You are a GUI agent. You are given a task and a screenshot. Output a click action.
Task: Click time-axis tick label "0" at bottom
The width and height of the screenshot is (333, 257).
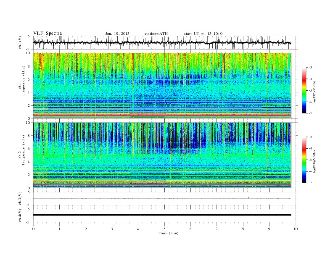pyautogui.click(x=33, y=229)
